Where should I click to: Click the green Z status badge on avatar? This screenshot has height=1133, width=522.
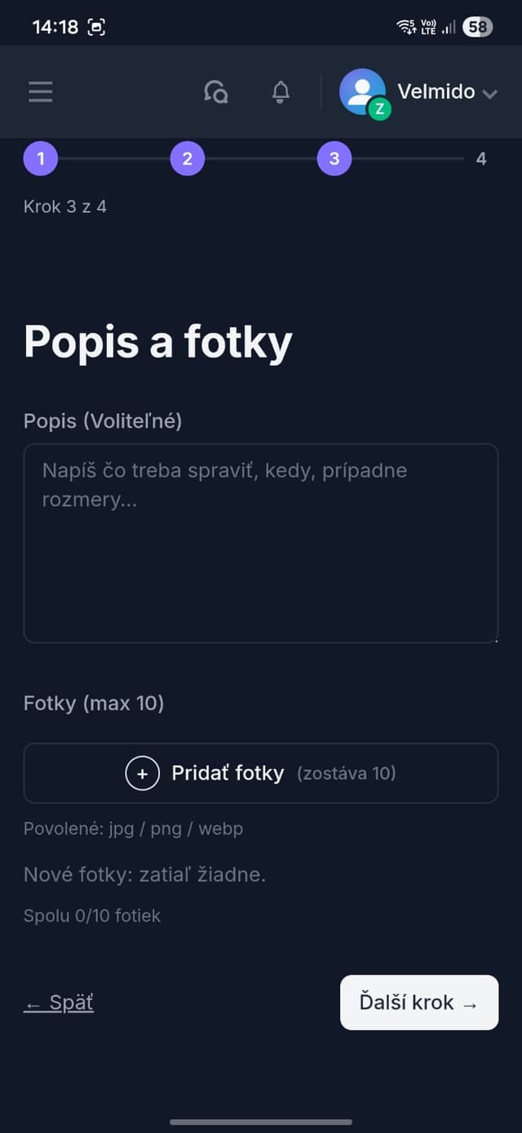(x=378, y=108)
